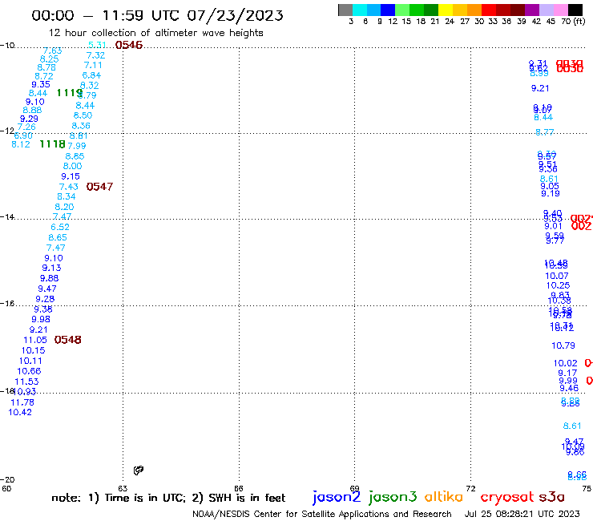Click the cyan swatch in the legend
The height and width of the screenshot is (521, 593).
(360, 10)
